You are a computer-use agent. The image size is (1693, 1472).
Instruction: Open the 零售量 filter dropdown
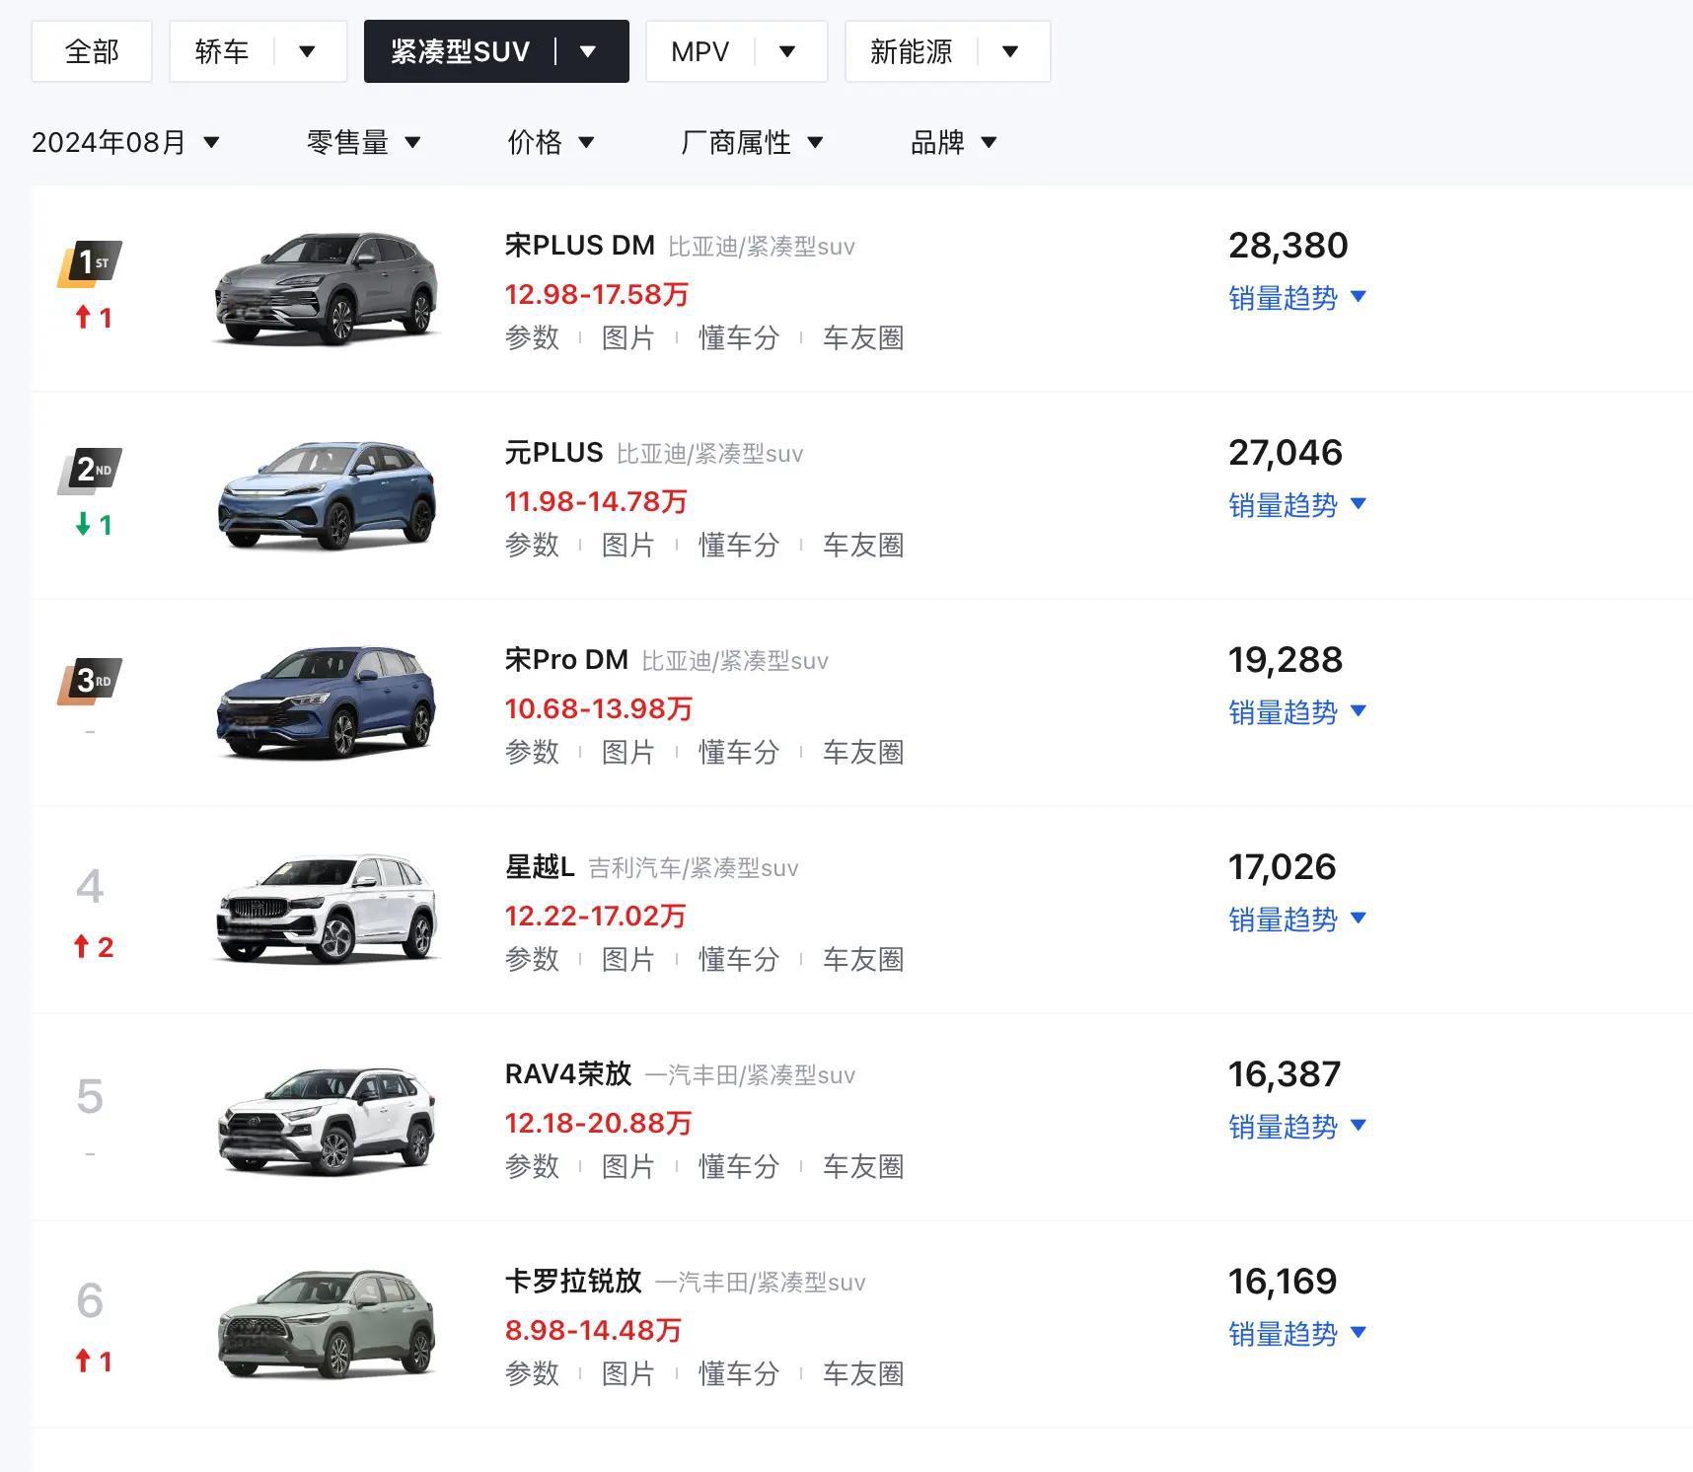pyautogui.click(x=364, y=142)
